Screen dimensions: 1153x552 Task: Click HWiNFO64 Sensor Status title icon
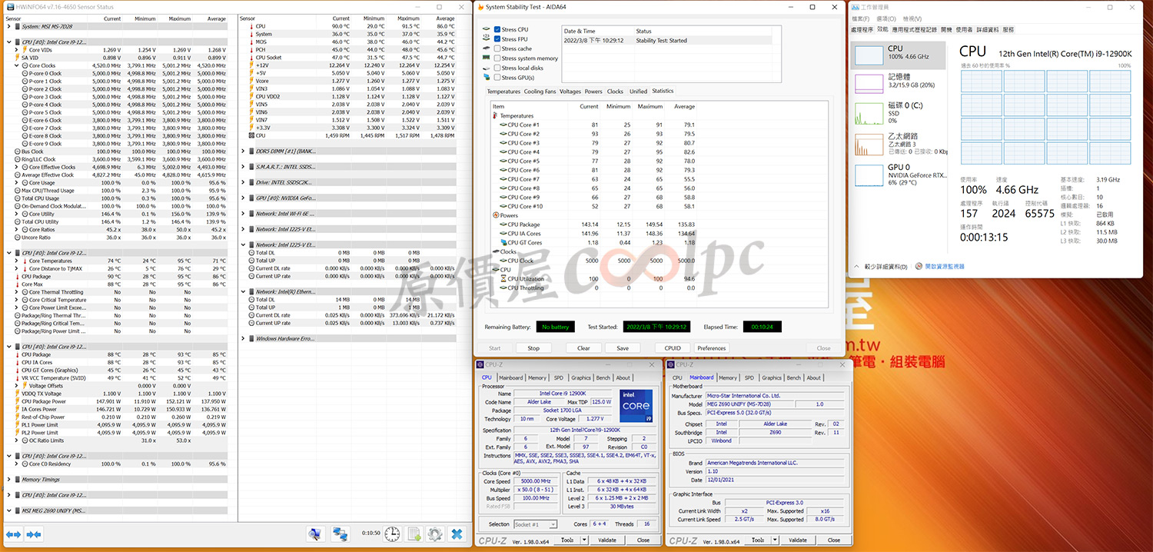click(x=9, y=6)
